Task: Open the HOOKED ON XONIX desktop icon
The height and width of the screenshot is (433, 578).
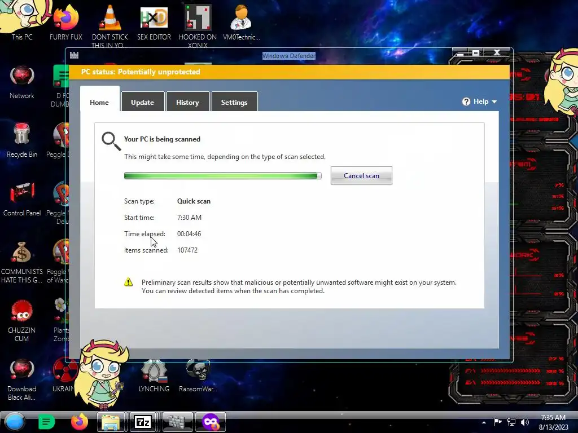Action: pos(198,25)
